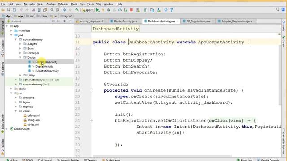Open the Navigate menu
Image resolution: width=287 pixels, height=161 pixels.
point(29,4)
